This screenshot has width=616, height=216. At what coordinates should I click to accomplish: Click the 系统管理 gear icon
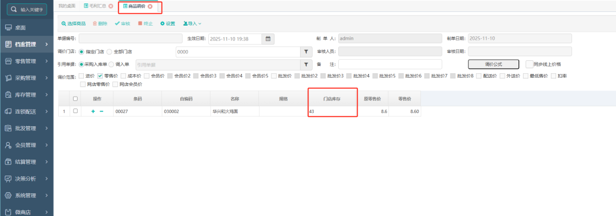point(8,196)
